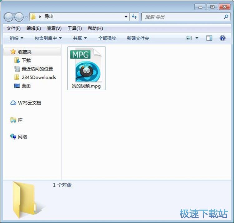The image size is (234, 223).
Task: Change view with the view icon button
Action: point(189,38)
